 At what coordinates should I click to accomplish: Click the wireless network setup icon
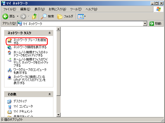tap(10, 60)
